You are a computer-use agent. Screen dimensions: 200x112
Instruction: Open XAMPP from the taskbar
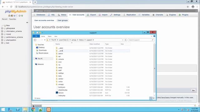pos(49,110)
